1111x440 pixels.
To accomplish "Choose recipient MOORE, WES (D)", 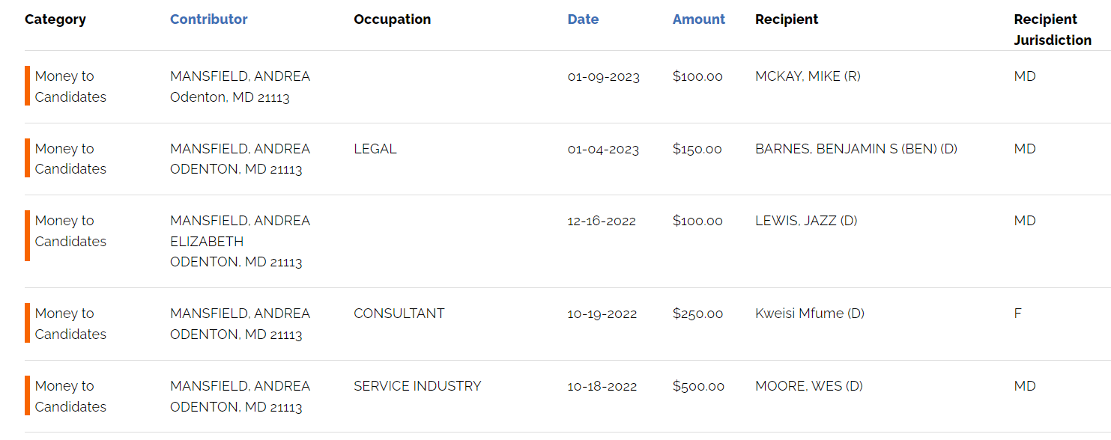I will click(808, 386).
